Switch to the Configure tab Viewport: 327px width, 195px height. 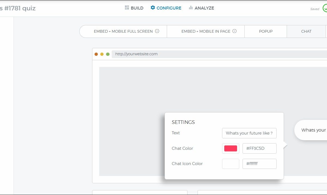166,8
